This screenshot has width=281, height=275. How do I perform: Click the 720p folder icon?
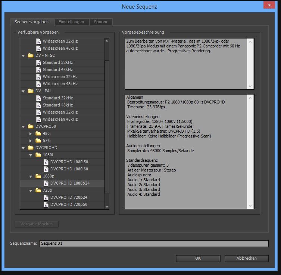pyautogui.click(x=38, y=190)
